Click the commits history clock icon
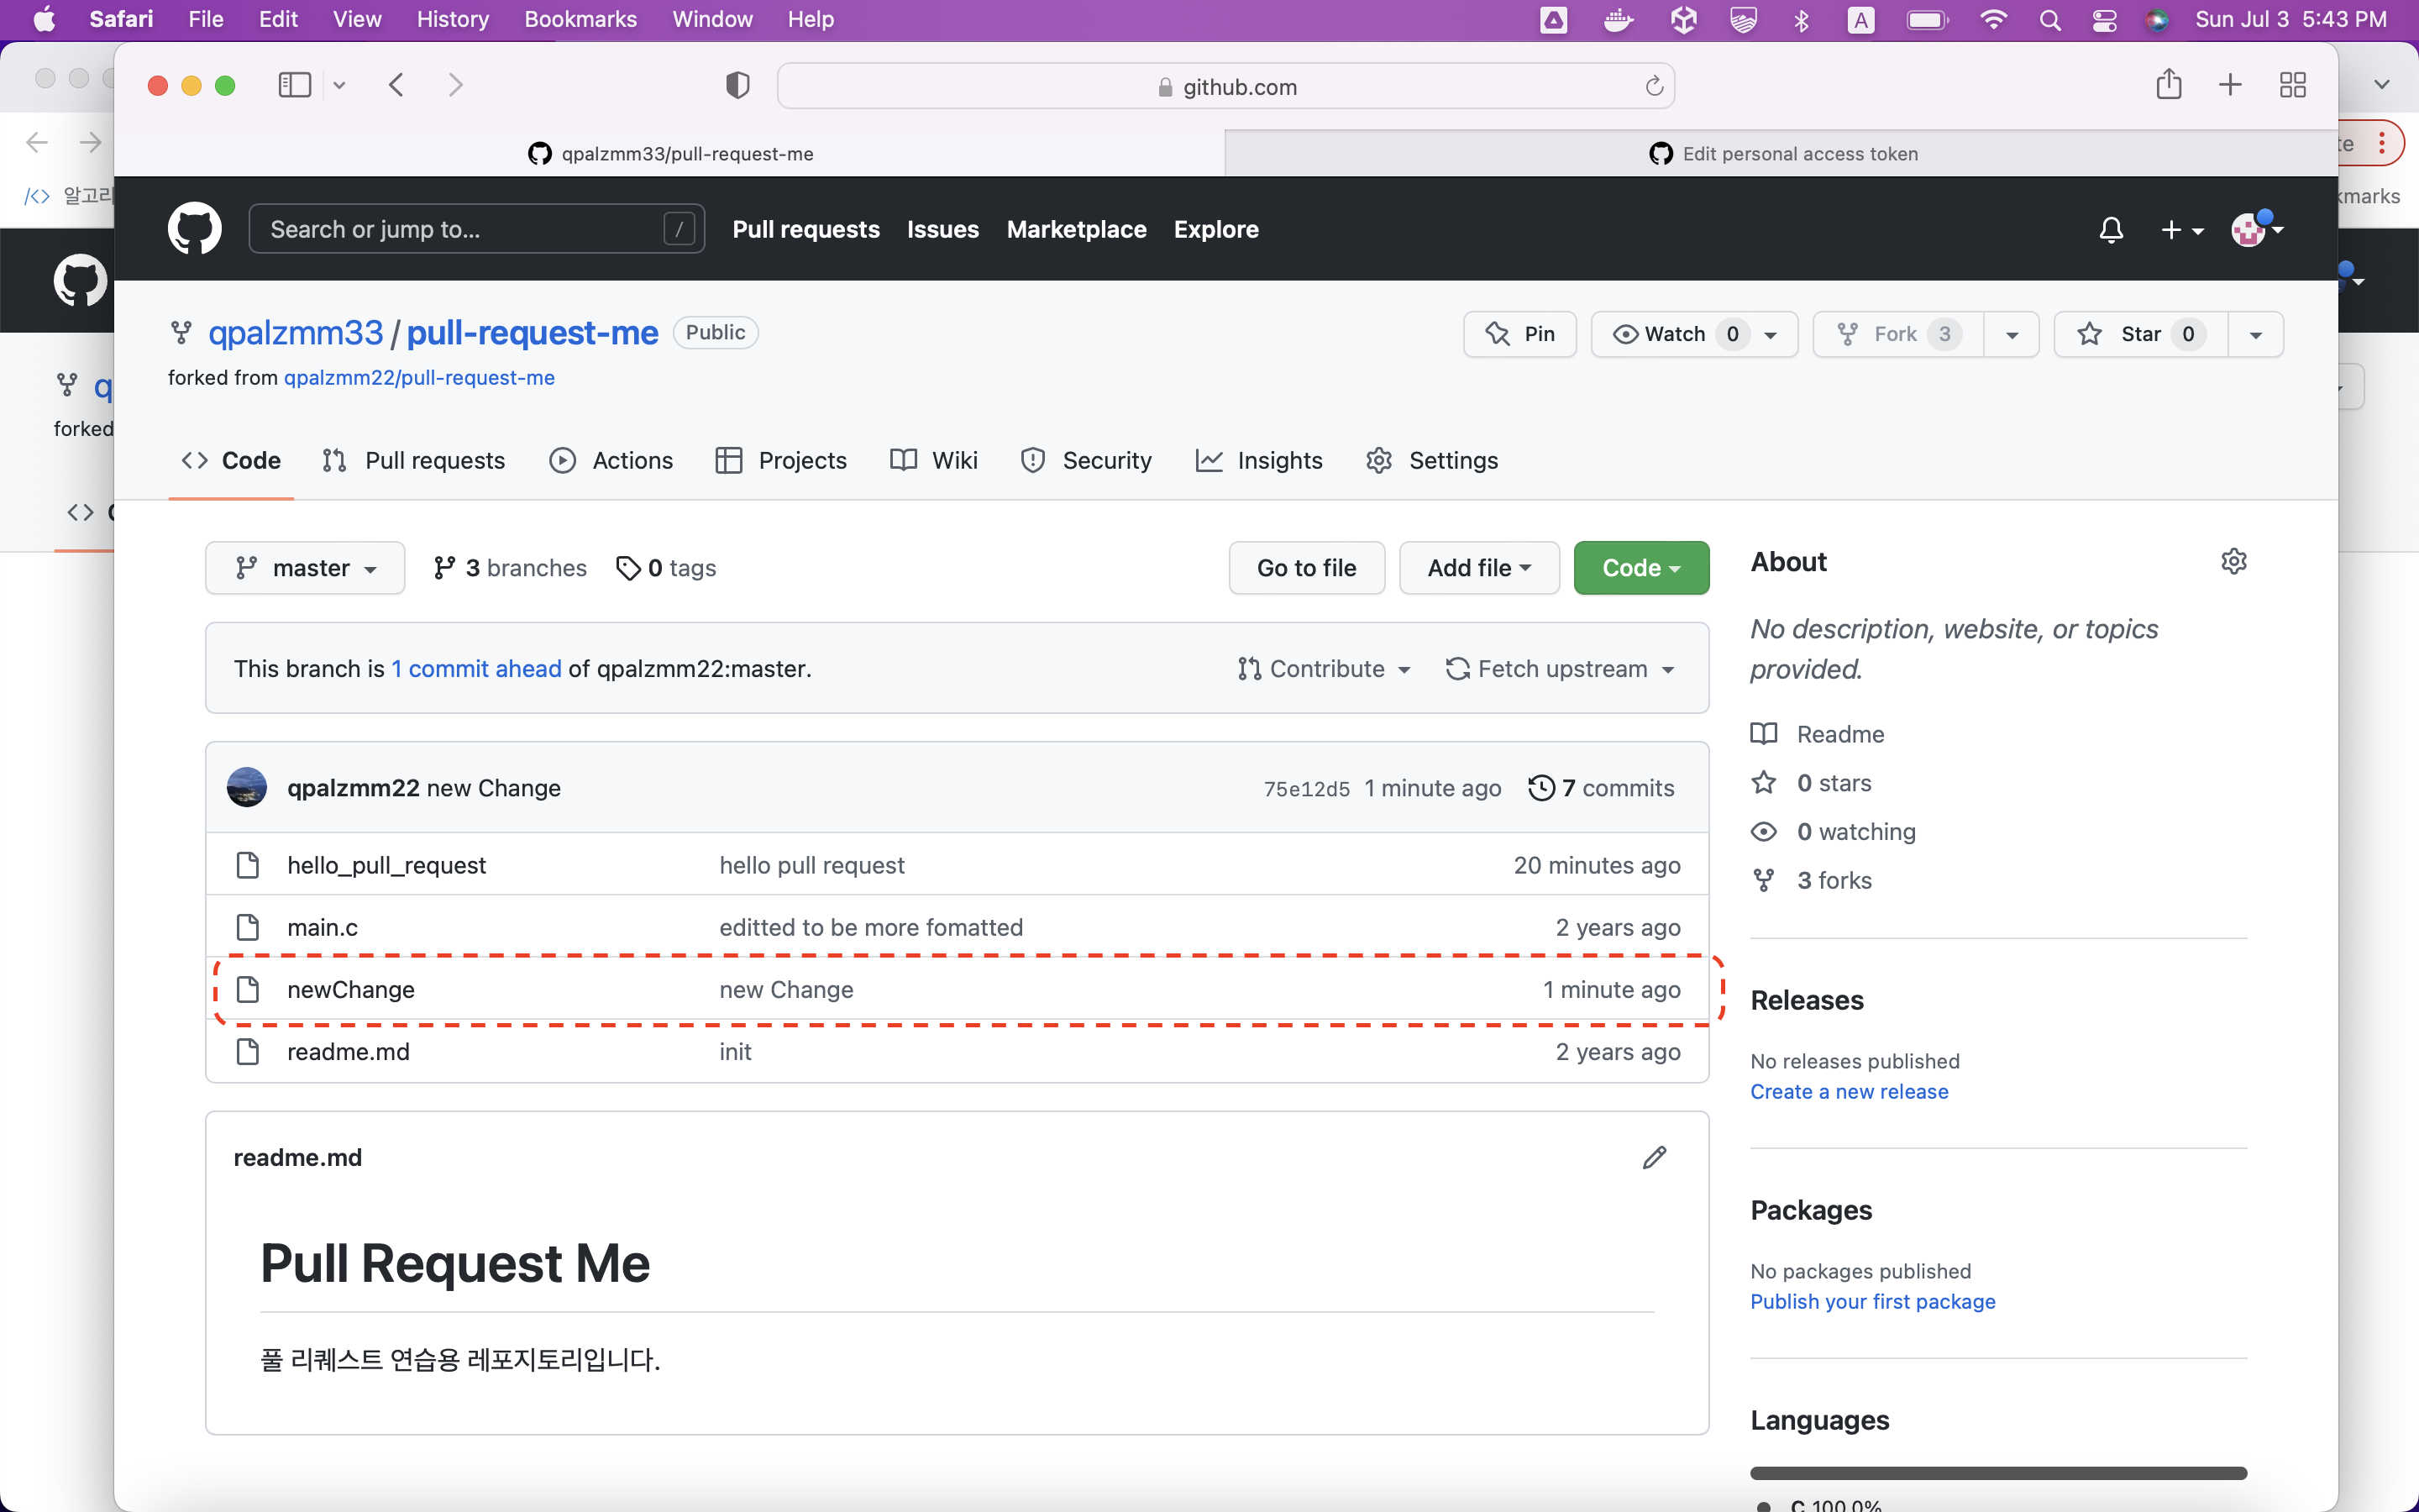 click(1540, 788)
